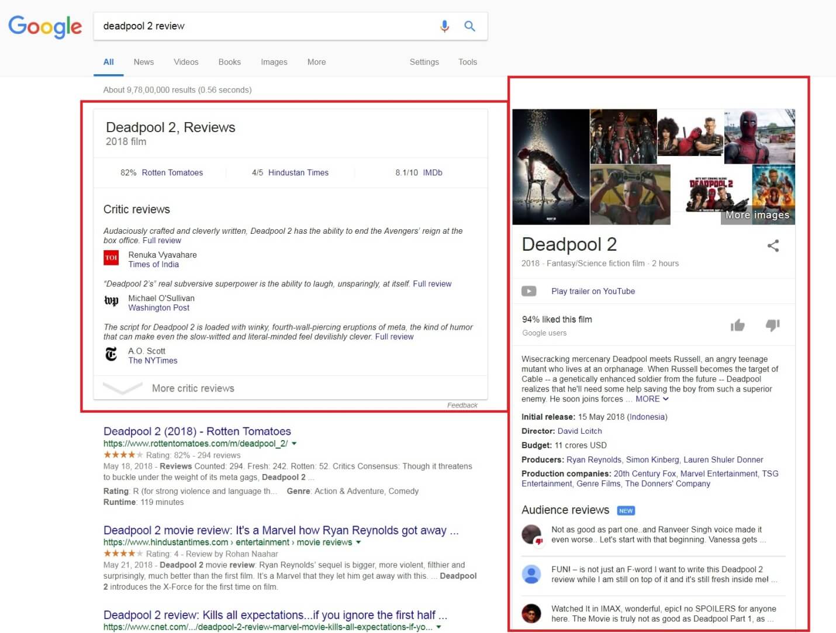Share the Deadpool 2 knowledge panel
Screen dimensions: 836x633
[773, 245]
